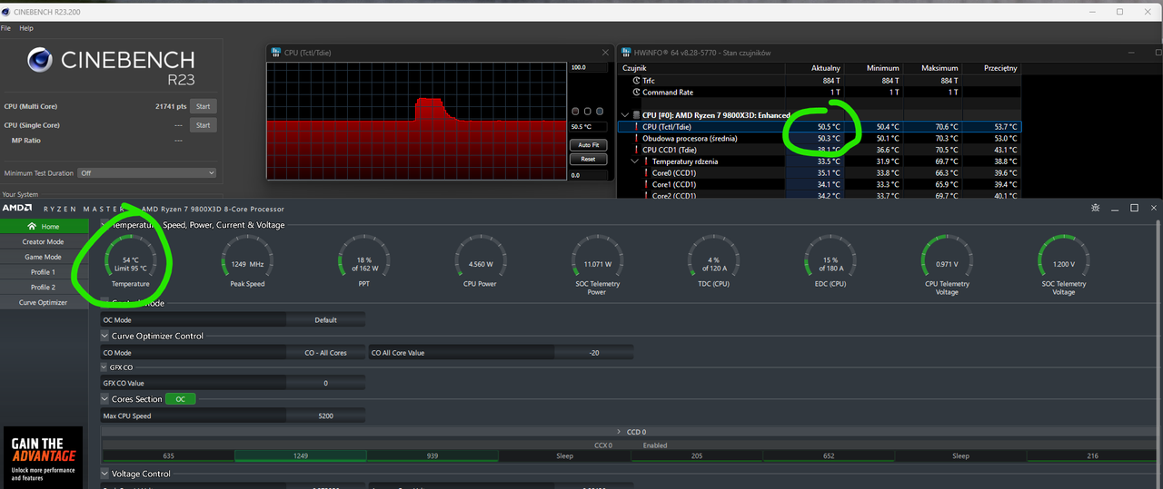Screen dimensions: 1163x489
Task: Collapse the Curve Optimizer Control section
Action: pos(104,336)
